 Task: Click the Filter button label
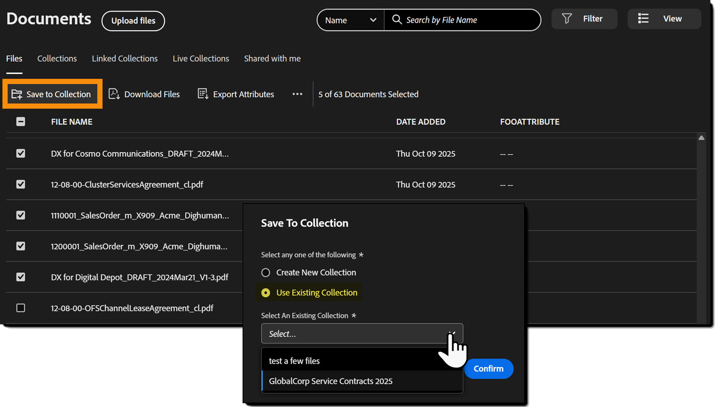tap(593, 19)
